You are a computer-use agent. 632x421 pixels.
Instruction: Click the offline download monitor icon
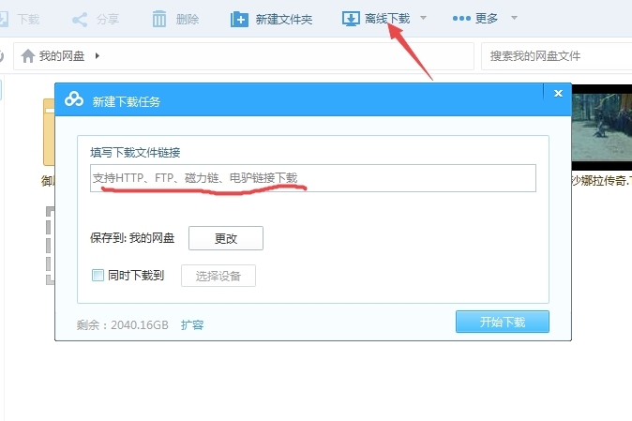351,19
